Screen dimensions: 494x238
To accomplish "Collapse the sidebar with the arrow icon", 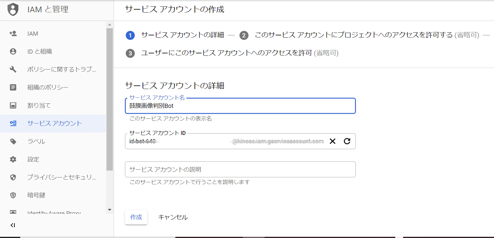I will tap(13, 225).
